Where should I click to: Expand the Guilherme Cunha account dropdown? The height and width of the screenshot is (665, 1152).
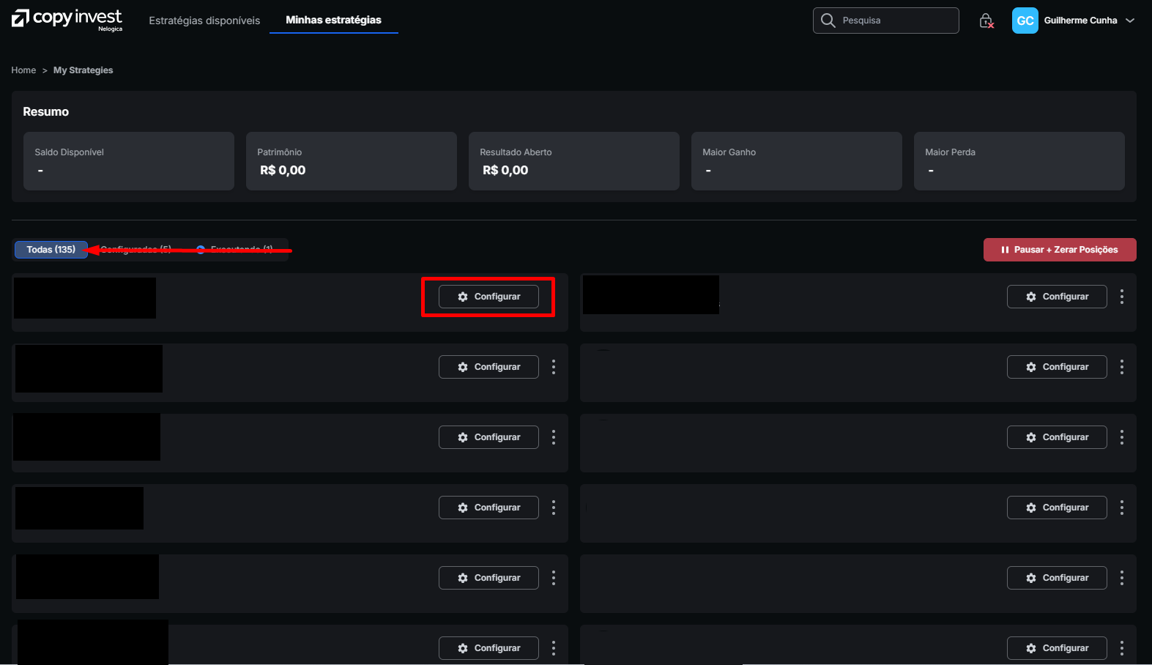tap(1130, 21)
